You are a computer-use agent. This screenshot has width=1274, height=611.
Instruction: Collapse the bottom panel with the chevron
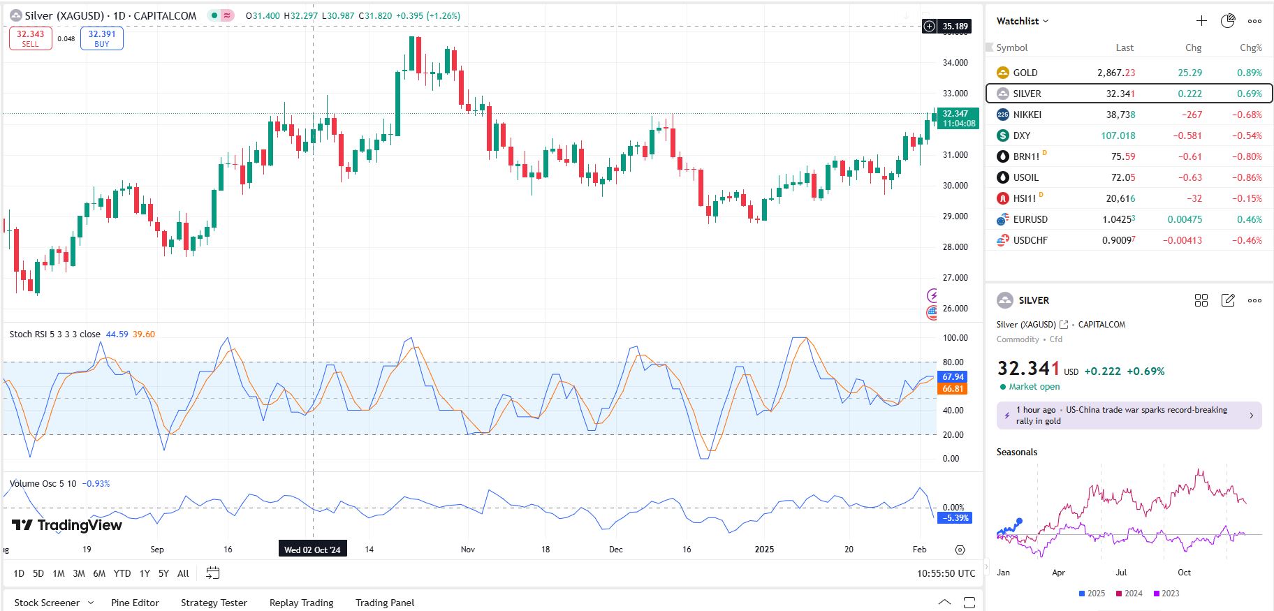[x=944, y=603]
